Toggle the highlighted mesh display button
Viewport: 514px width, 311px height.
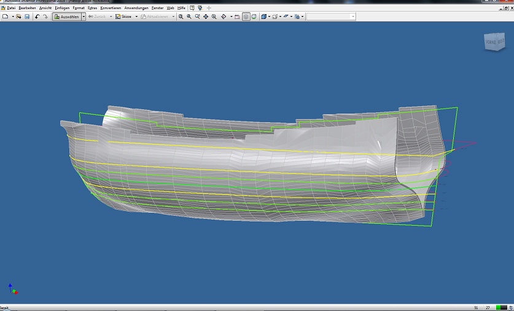click(246, 17)
